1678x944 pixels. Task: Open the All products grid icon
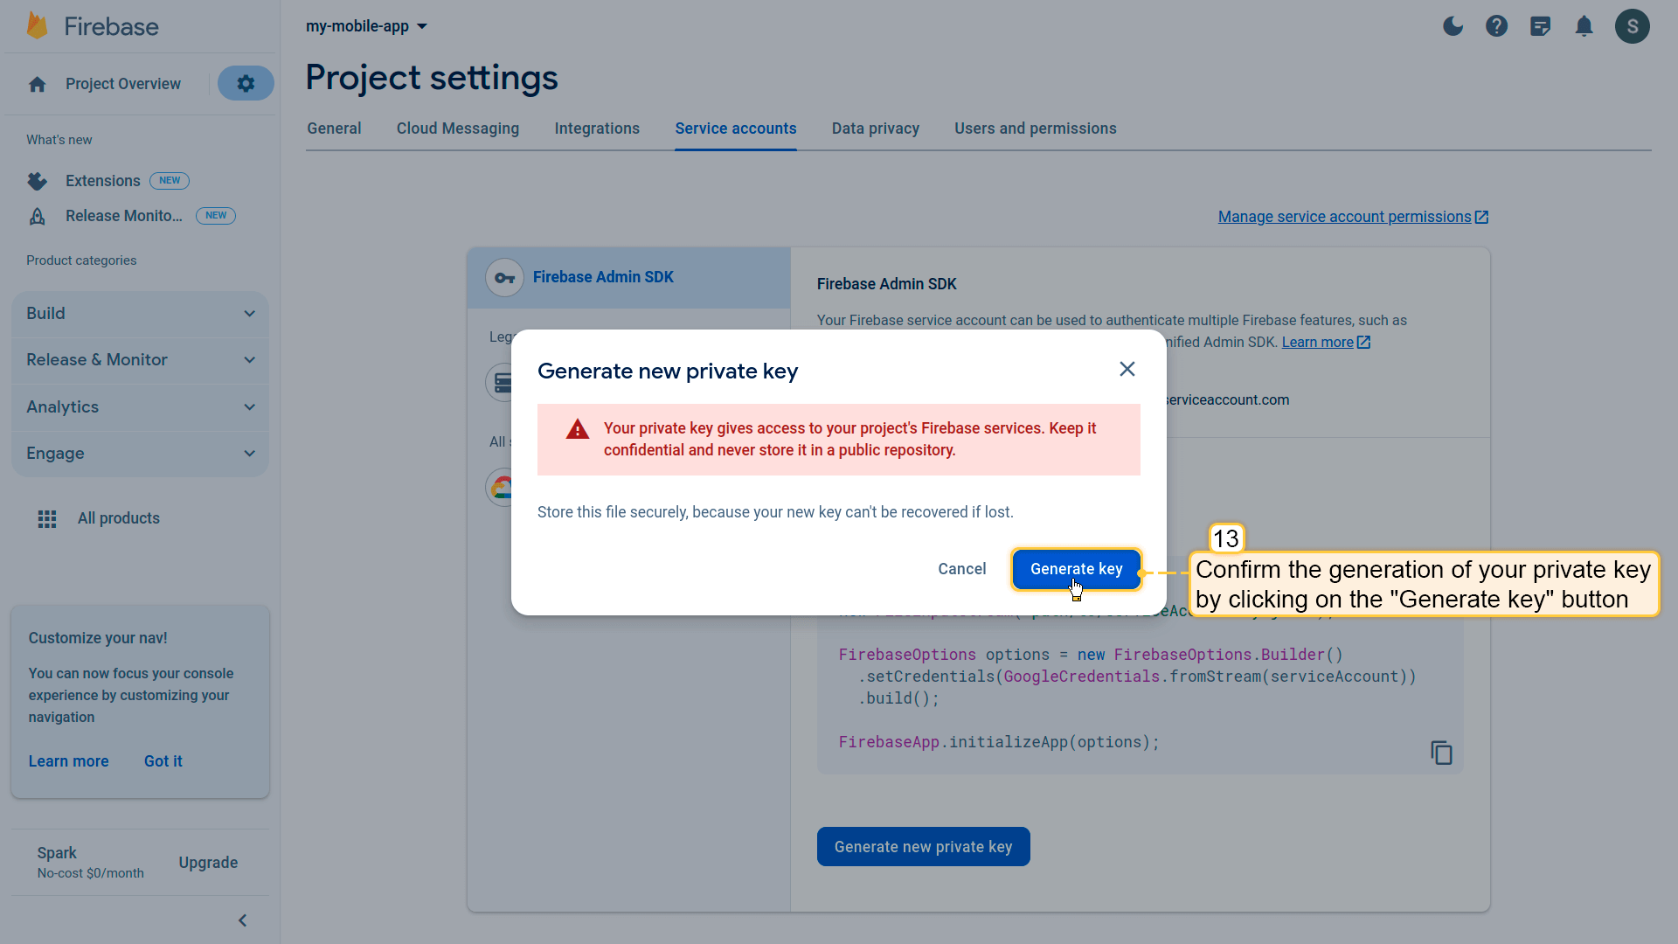pos(47,519)
